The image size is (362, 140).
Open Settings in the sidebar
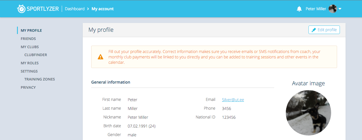(x=29, y=71)
